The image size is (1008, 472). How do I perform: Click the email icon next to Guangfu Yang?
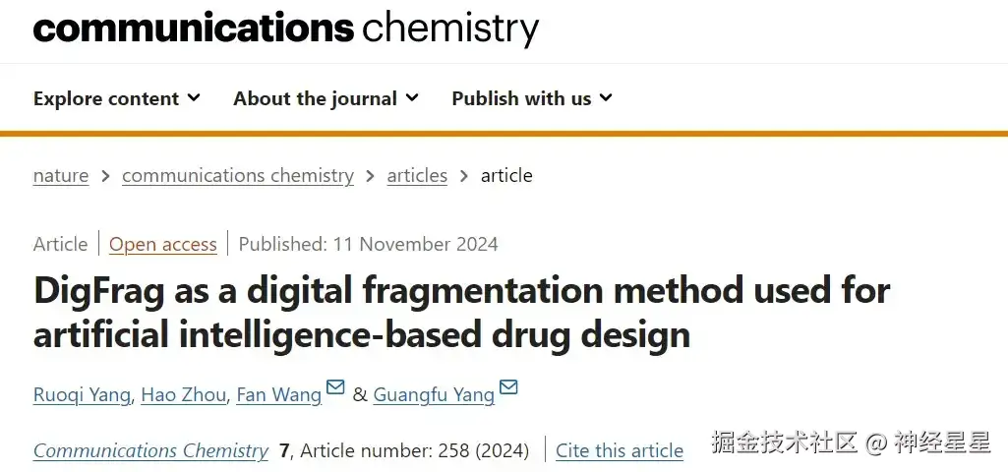508,388
